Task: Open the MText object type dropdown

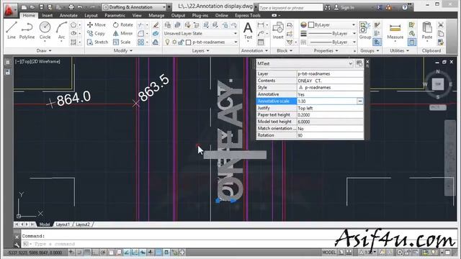Action: point(350,63)
